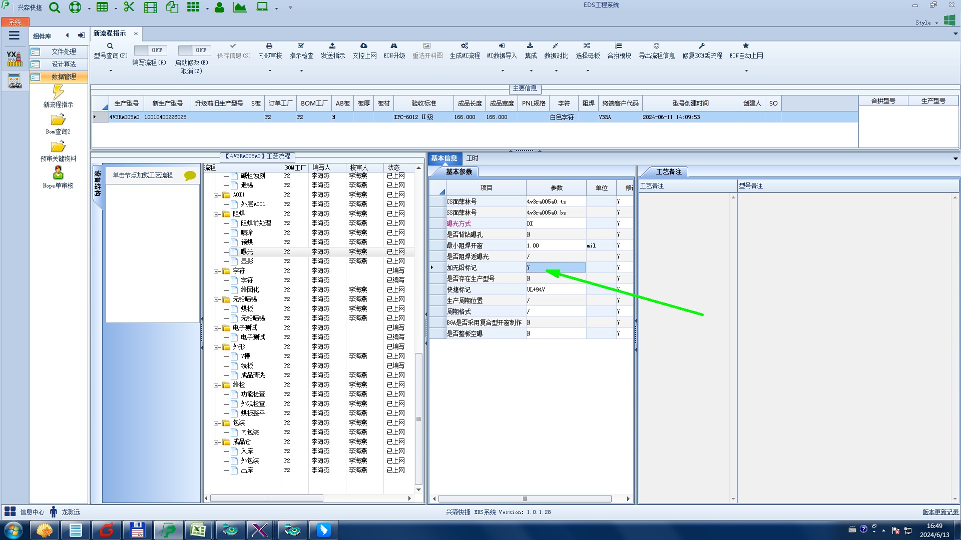The height and width of the screenshot is (540, 961).
Task: Click the 生成MI流程 gears icon
Action: coord(464,46)
